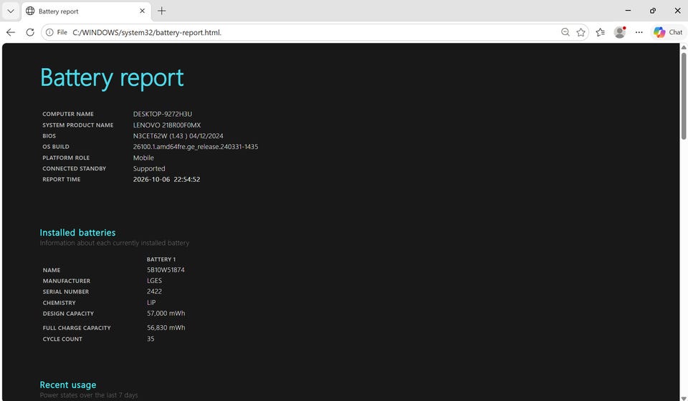Click report time 2026-10-06 22:54:52
688x401 pixels.
click(167, 179)
